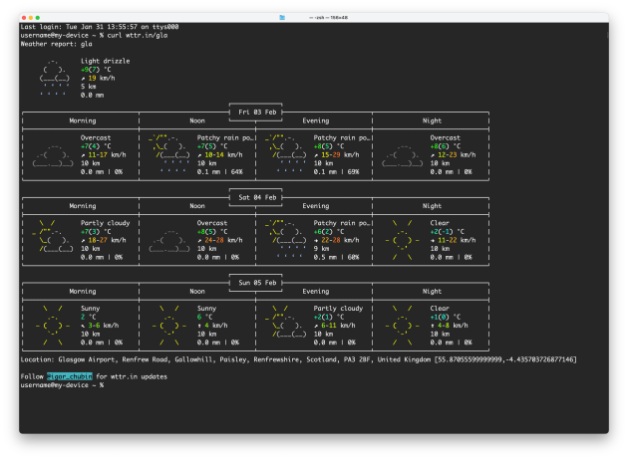Click the 'Evening' header under Sat 04 Feb

pos(316,206)
